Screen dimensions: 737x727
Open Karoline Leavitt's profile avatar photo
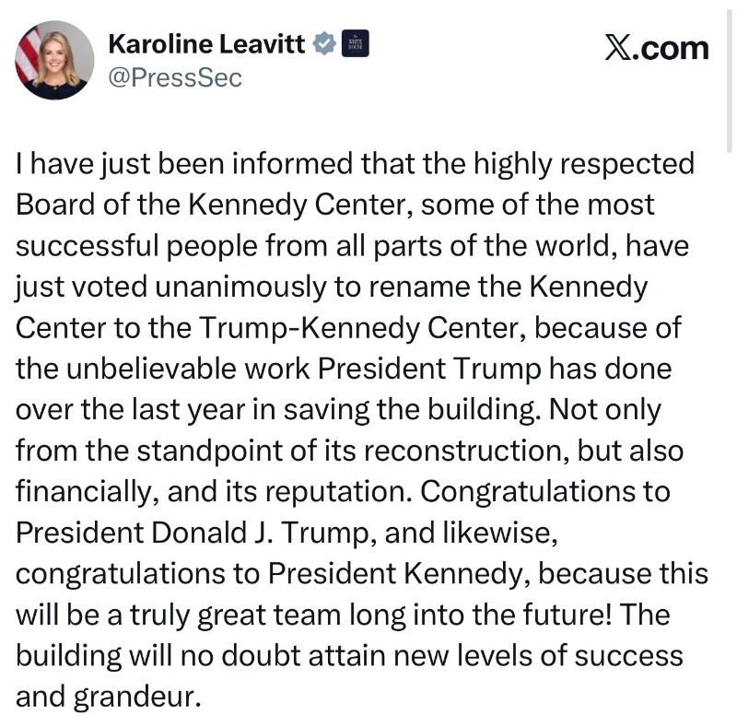coord(54,60)
